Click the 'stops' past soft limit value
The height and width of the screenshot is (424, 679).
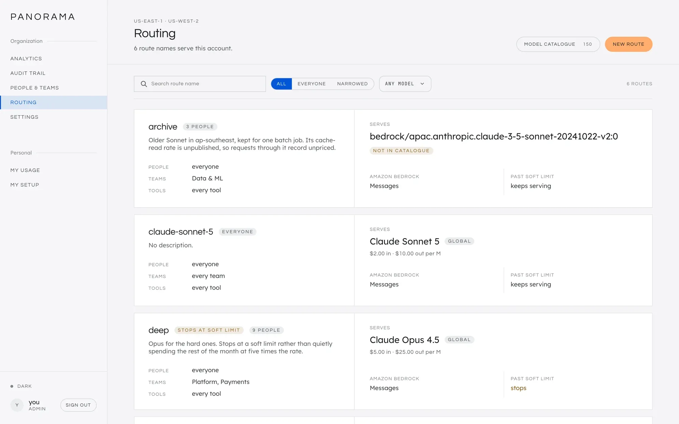[x=518, y=388]
